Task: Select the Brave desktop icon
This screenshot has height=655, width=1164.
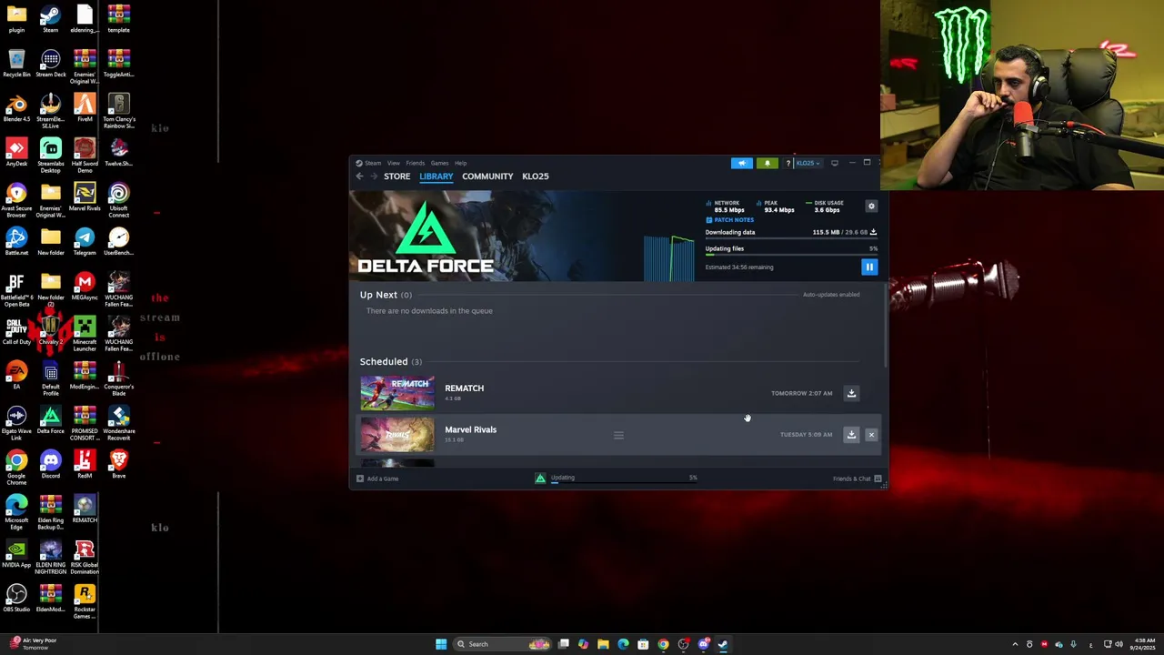Action: pyautogui.click(x=118, y=466)
